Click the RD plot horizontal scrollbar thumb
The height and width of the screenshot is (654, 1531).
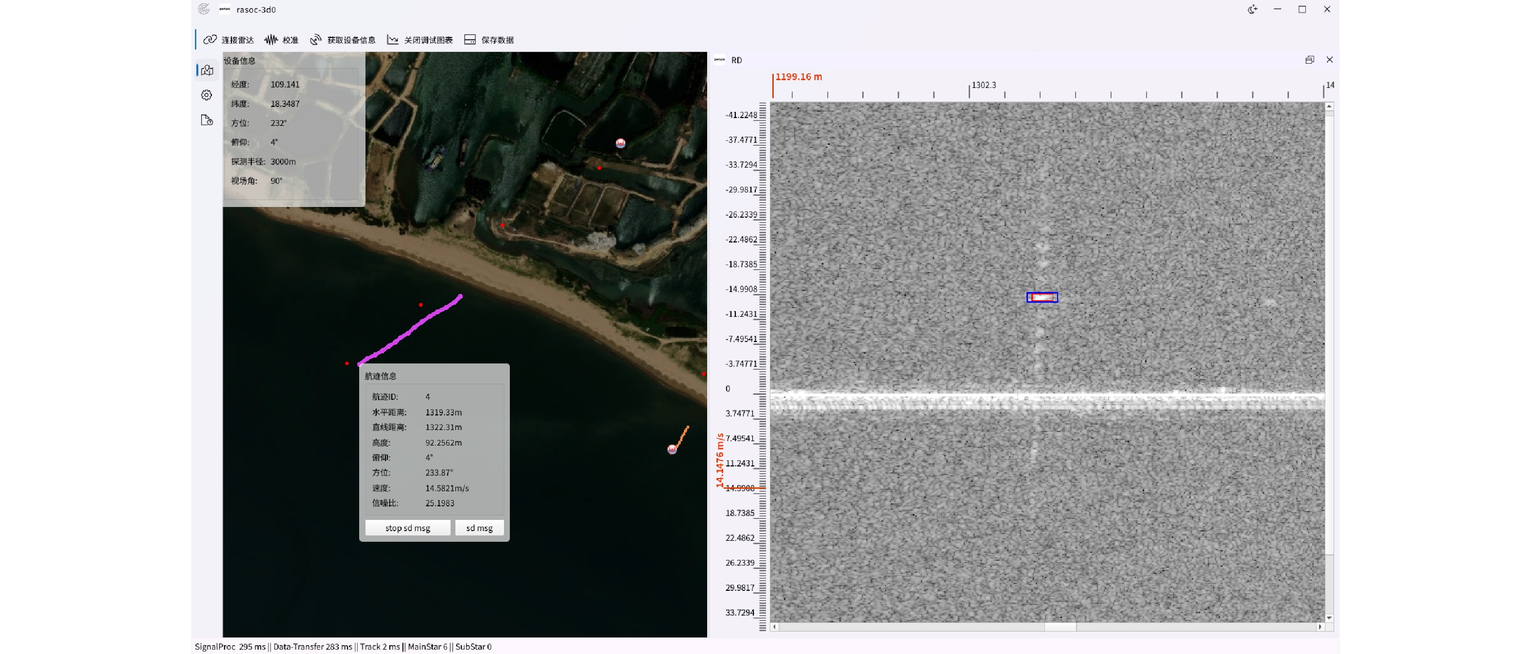point(1061,627)
